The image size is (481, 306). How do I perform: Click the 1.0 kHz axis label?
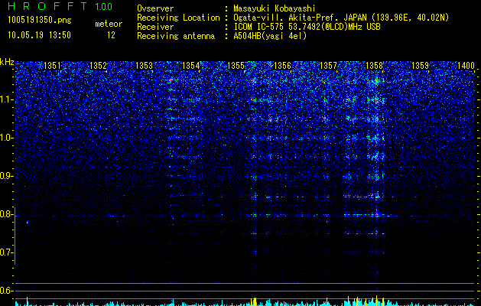pyautogui.click(x=6, y=138)
